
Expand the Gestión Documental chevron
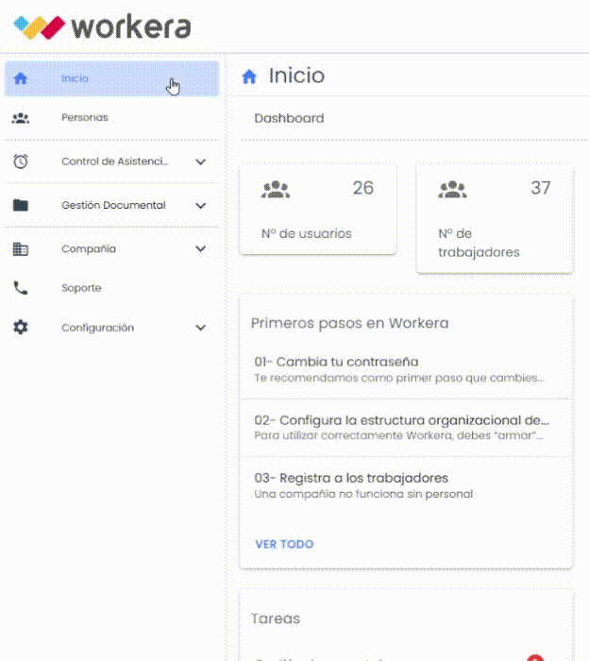(x=201, y=206)
